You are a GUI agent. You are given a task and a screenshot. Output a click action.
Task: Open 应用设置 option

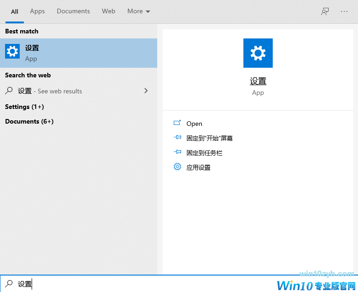click(198, 168)
